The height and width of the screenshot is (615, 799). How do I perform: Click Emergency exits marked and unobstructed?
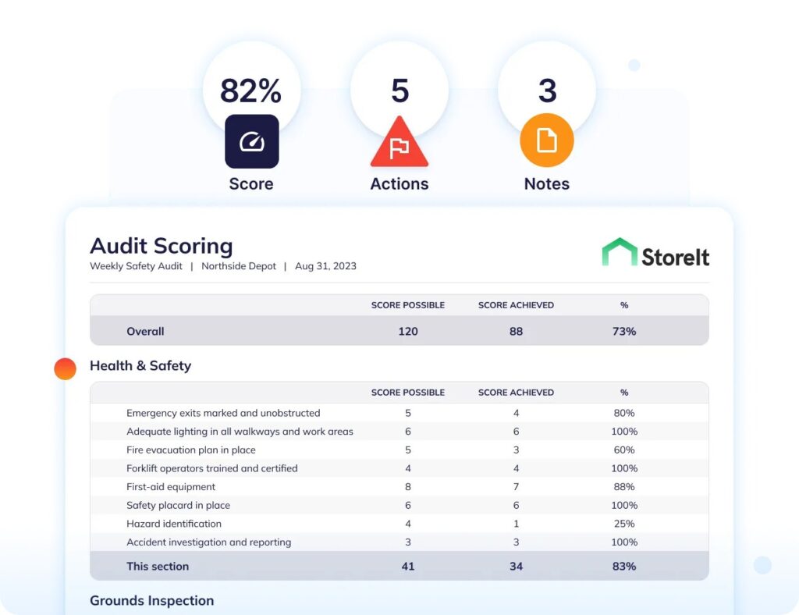(x=223, y=413)
